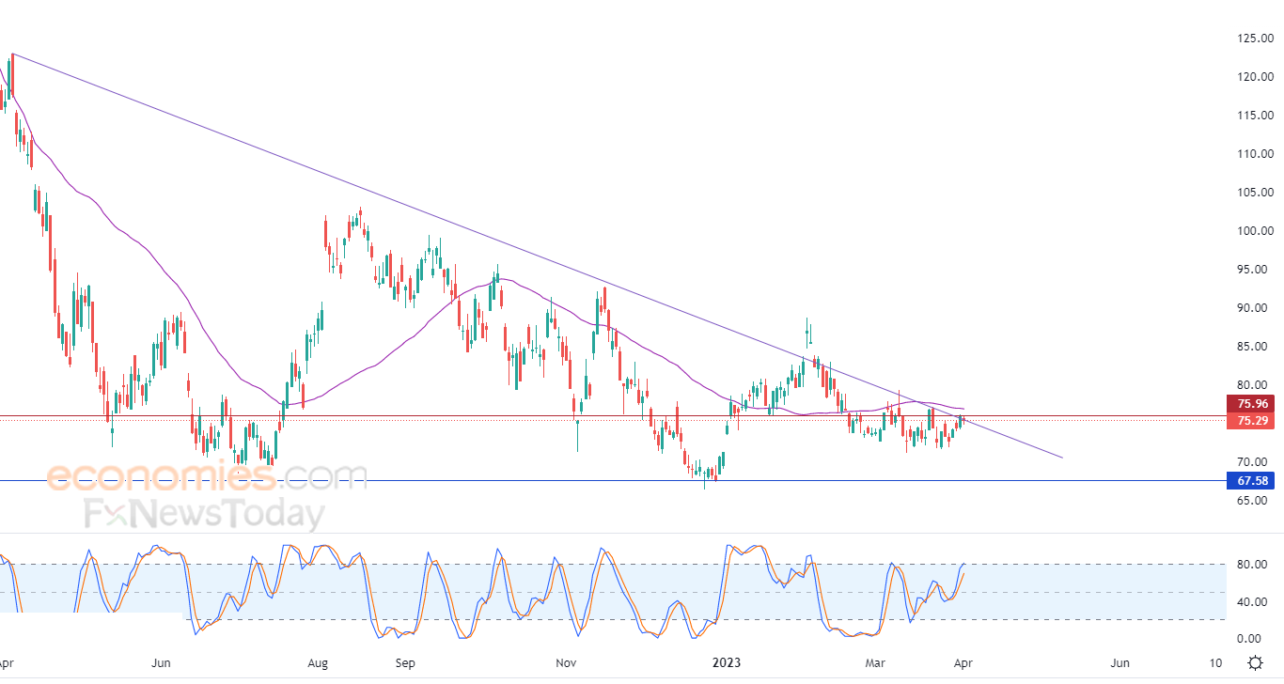Click the Aug label on time axis
The height and width of the screenshot is (684, 1284).
coord(319,662)
